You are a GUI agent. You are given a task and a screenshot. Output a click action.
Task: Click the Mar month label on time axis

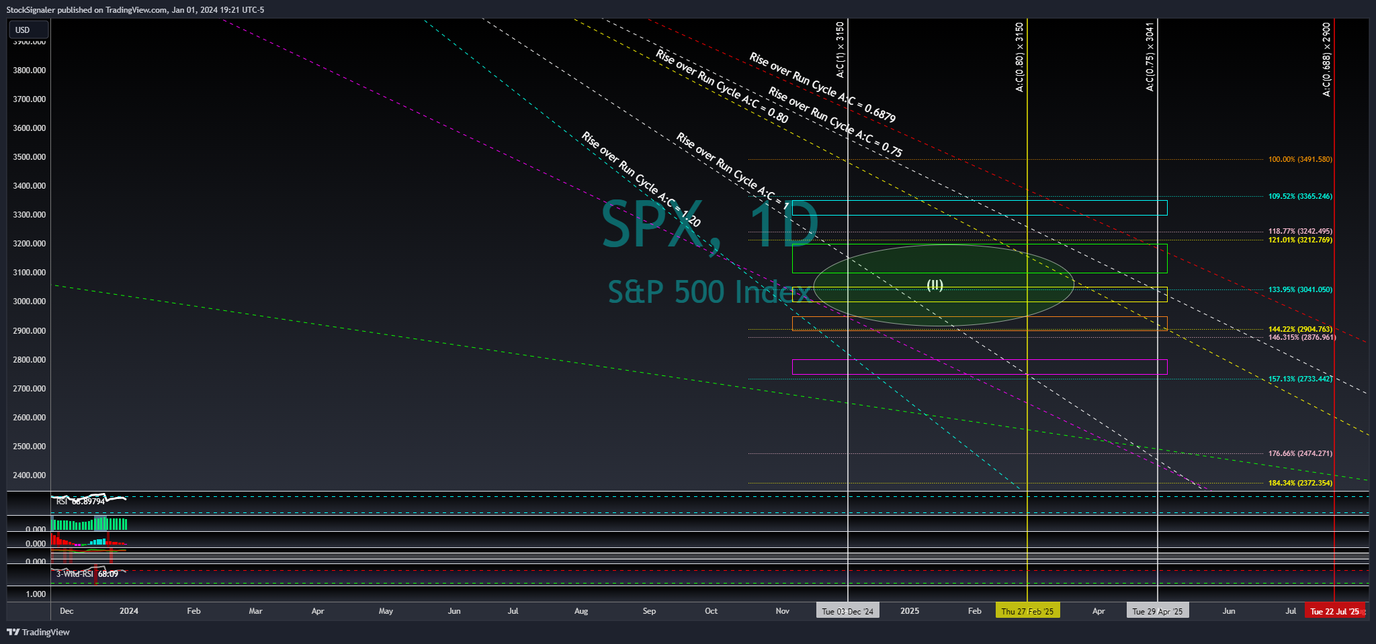256,611
